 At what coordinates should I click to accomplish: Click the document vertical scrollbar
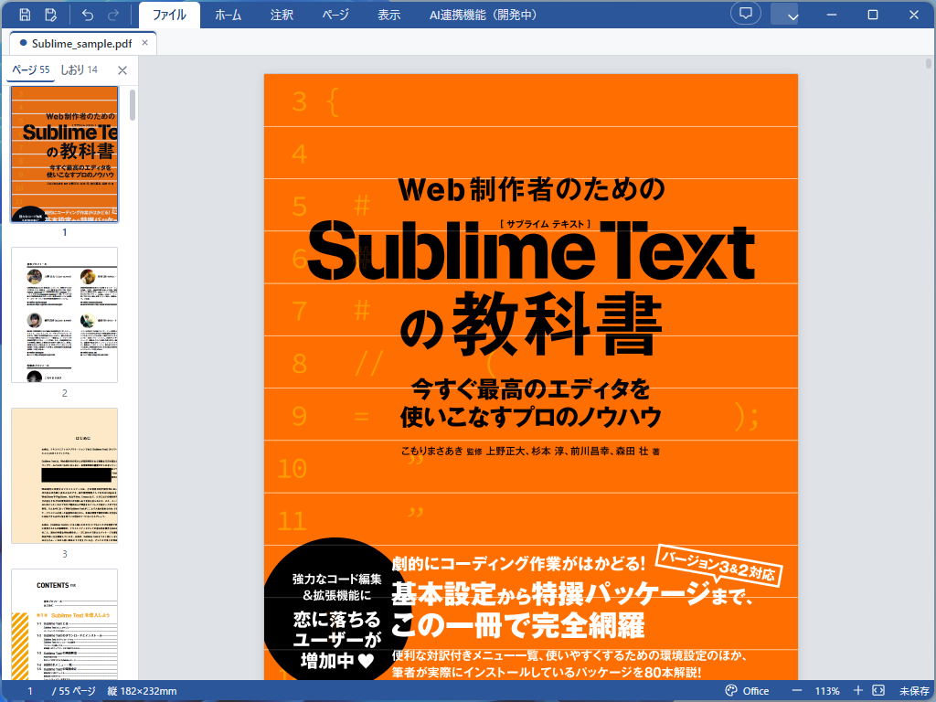[x=929, y=63]
